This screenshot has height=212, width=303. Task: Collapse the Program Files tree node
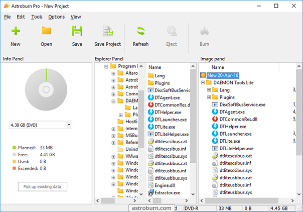click(x=106, y=67)
